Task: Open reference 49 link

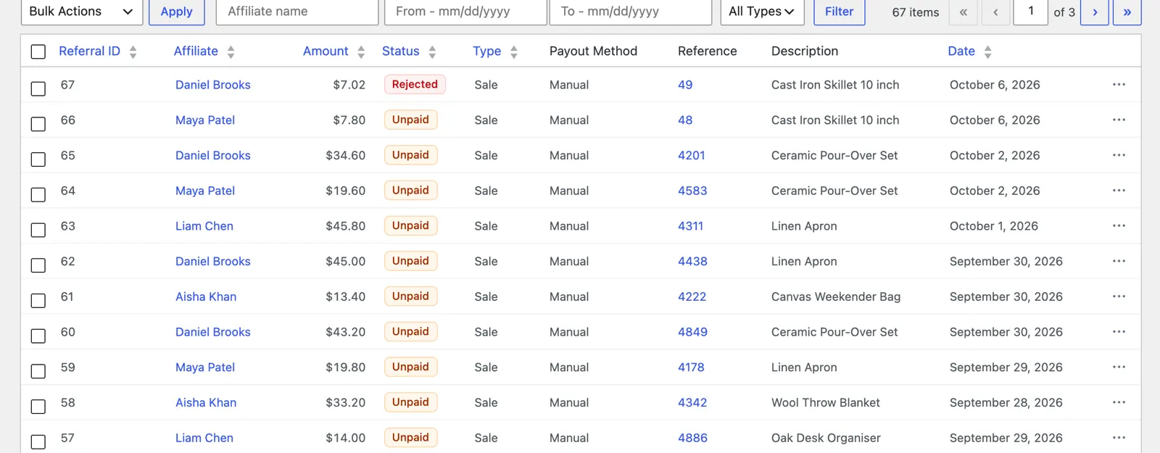Action: (685, 85)
